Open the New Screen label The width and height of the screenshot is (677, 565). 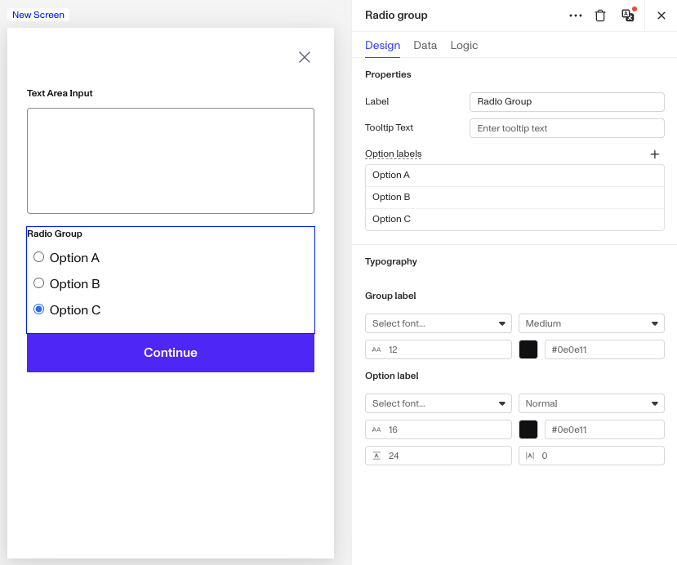pyautogui.click(x=38, y=15)
